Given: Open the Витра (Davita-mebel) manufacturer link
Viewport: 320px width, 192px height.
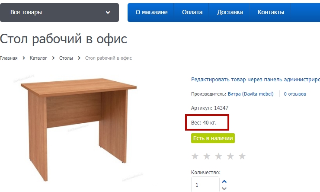Looking at the screenshot, I should click(251, 94).
